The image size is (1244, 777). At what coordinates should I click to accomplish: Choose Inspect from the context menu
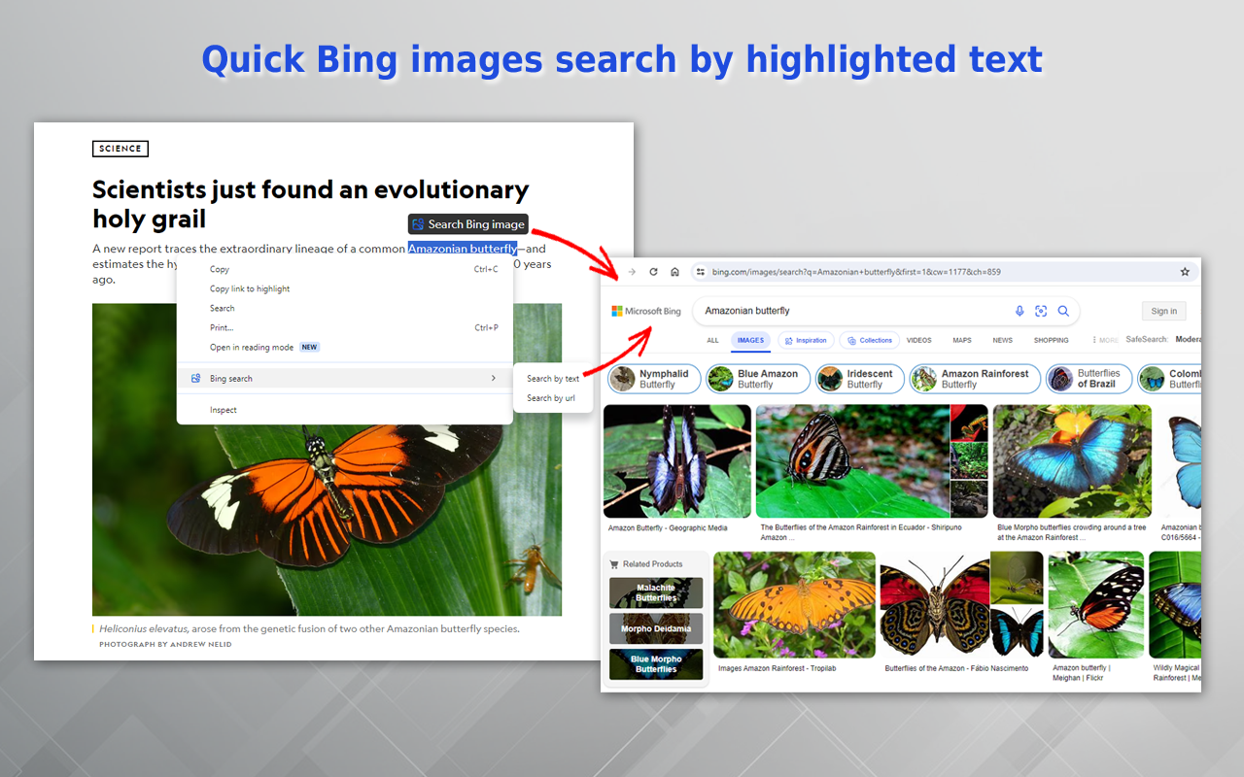(344, 410)
